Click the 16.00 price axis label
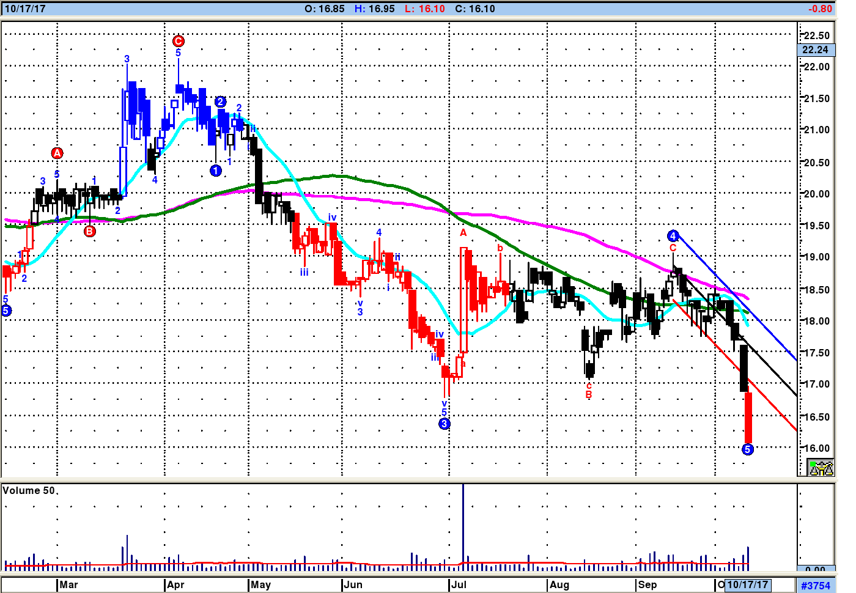 point(817,448)
